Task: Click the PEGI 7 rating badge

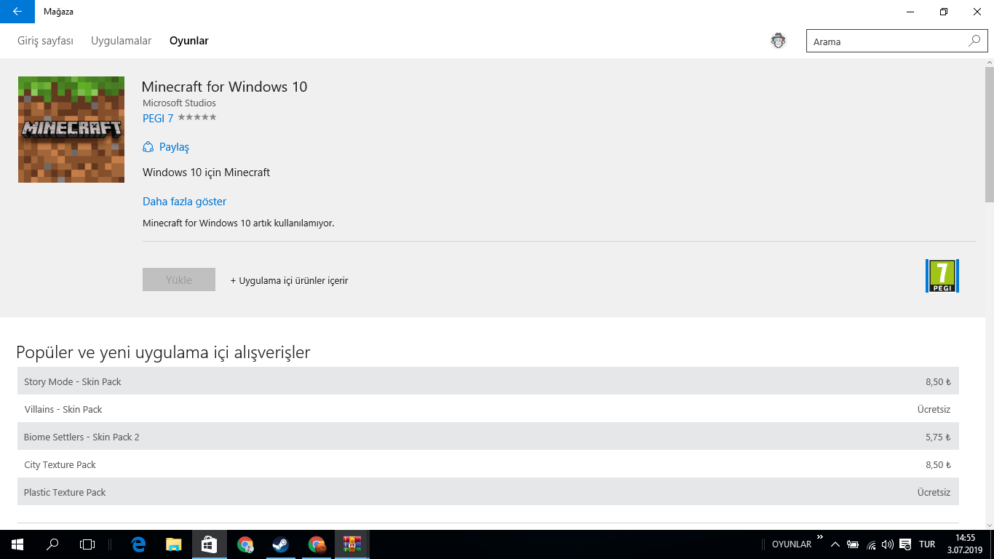Action: (942, 276)
